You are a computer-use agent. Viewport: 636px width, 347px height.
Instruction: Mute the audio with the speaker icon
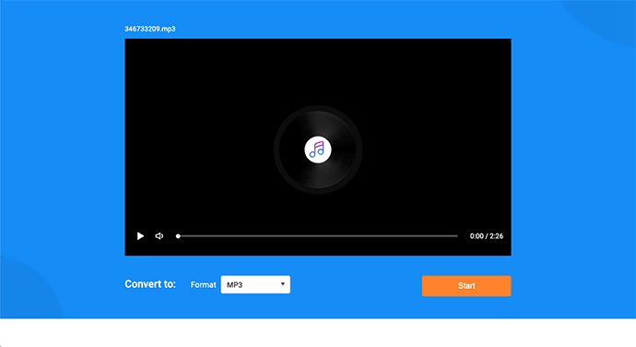(x=159, y=236)
